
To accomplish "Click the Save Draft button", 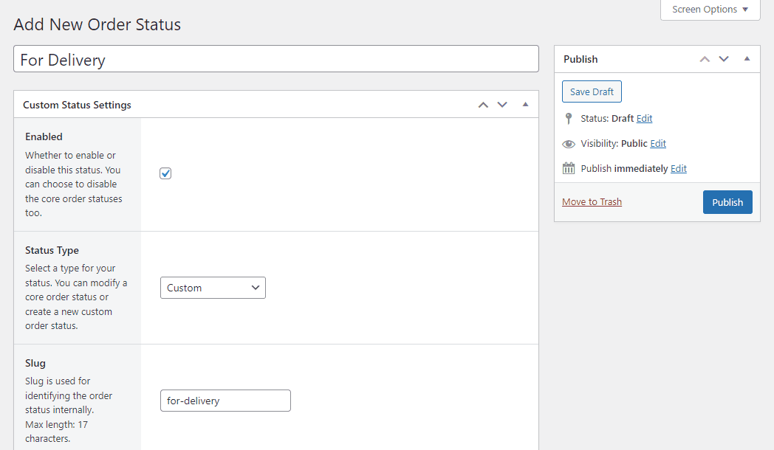I will click(592, 91).
